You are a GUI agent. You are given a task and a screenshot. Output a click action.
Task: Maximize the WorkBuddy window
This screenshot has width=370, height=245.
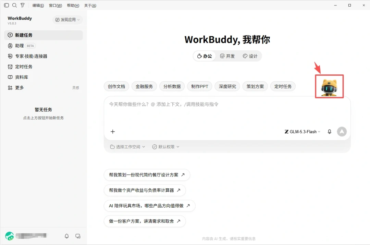pyautogui.click(x=349, y=5)
